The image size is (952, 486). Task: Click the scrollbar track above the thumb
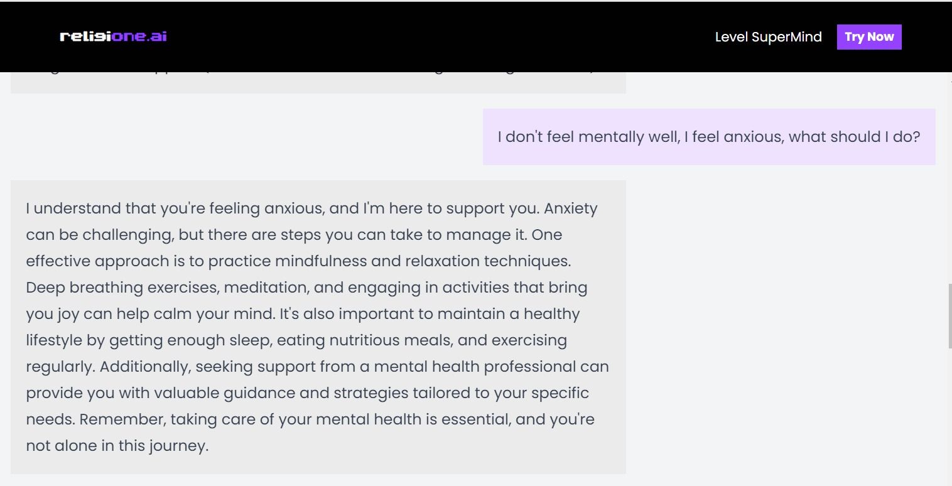pyautogui.click(x=949, y=188)
